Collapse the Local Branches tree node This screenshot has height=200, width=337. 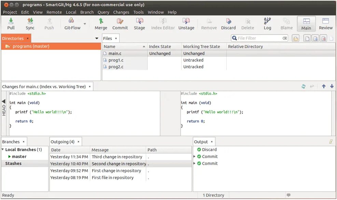pyautogui.click(x=3, y=149)
